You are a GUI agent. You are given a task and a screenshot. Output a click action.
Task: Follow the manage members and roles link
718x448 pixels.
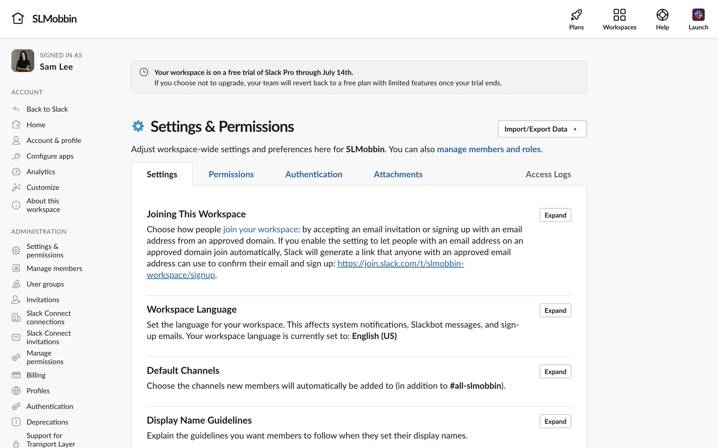[x=488, y=149]
